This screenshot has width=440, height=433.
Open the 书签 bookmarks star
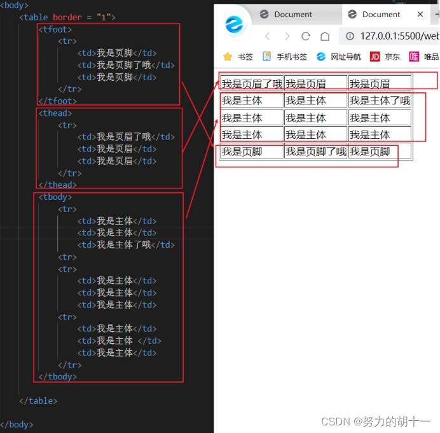click(x=228, y=57)
